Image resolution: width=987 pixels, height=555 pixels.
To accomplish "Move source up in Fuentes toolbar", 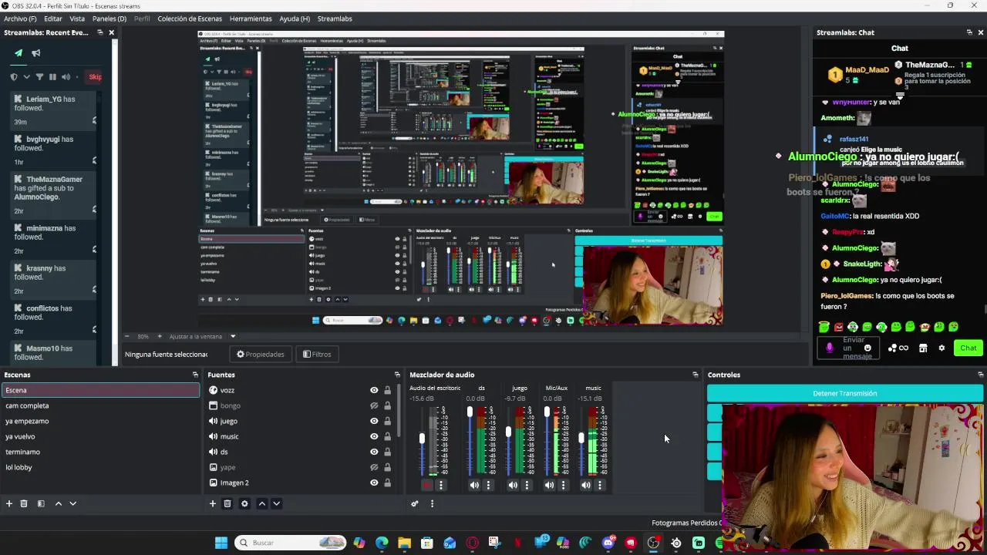I will (x=261, y=503).
